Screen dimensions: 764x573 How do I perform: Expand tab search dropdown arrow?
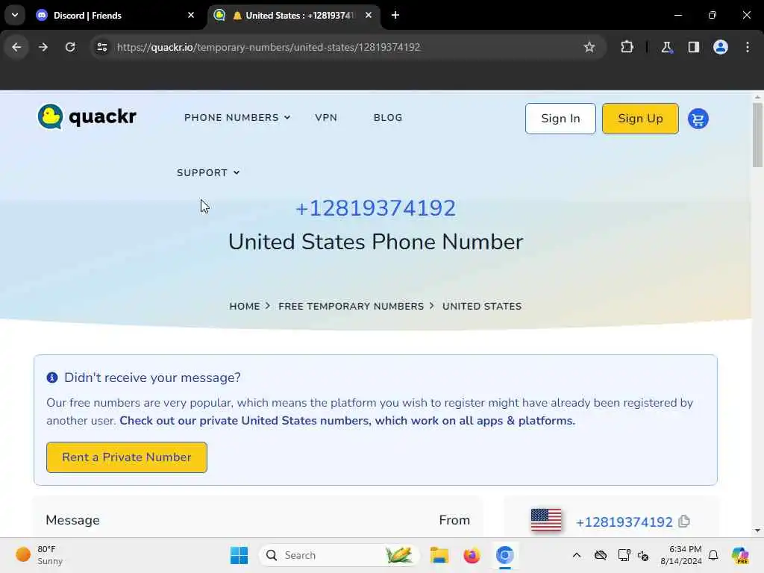click(15, 15)
